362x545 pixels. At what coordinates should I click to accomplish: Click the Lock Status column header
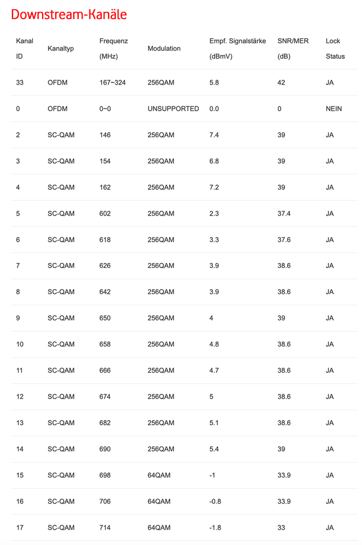(335, 49)
